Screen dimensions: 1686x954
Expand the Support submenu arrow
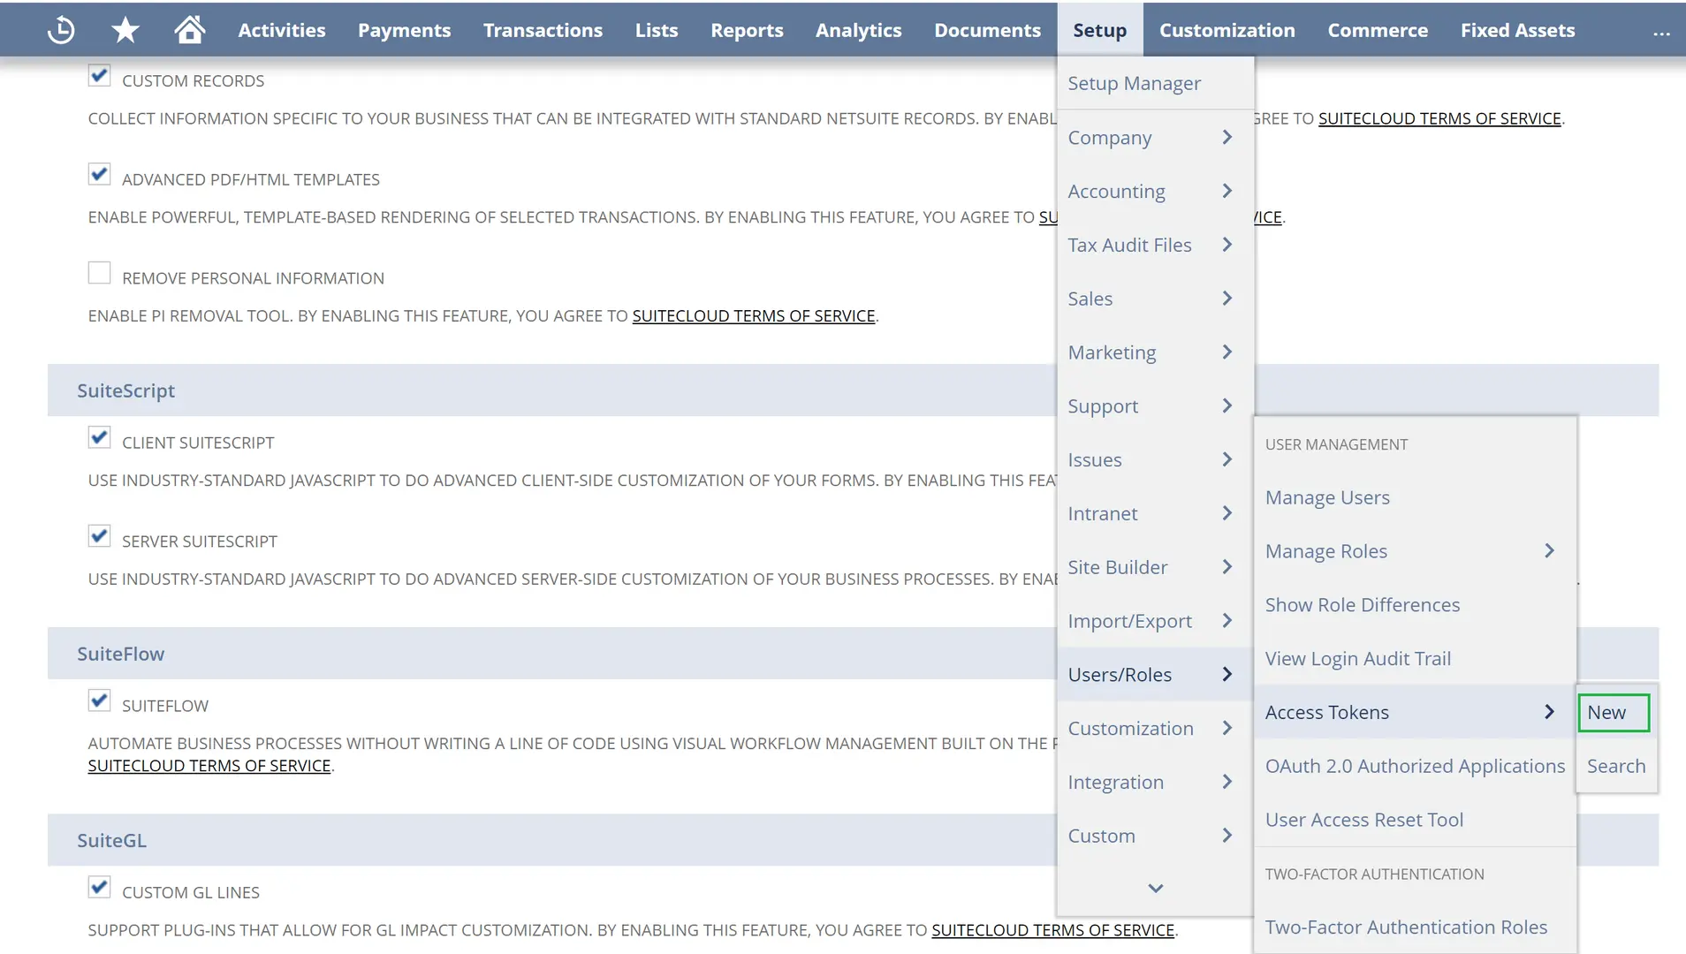pyautogui.click(x=1227, y=405)
